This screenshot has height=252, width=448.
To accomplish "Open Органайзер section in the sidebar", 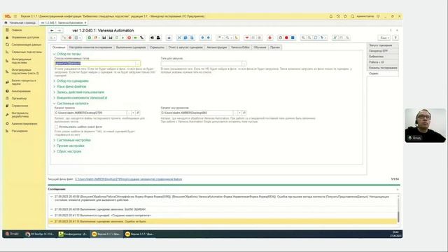I will click(x=19, y=98).
